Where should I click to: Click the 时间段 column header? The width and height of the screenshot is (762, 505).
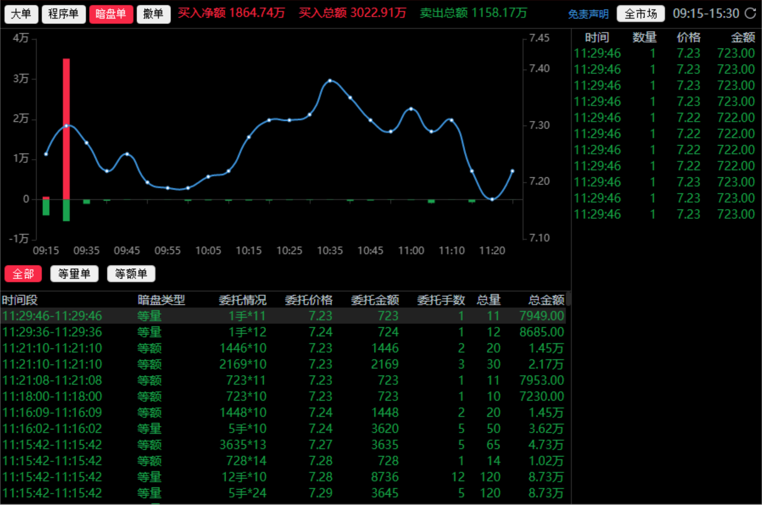[x=20, y=299]
